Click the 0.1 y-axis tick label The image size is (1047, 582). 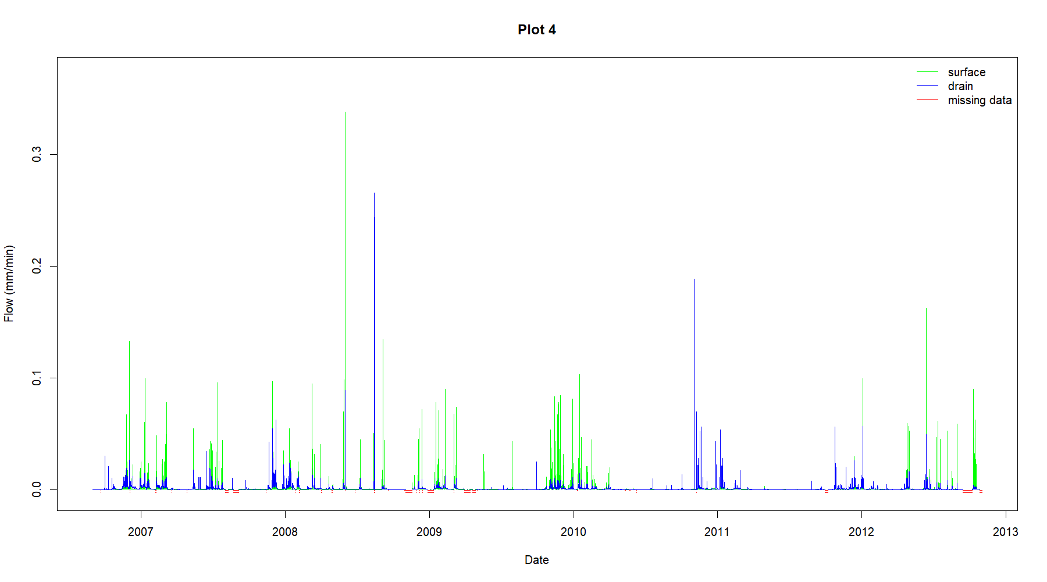[x=37, y=378]
